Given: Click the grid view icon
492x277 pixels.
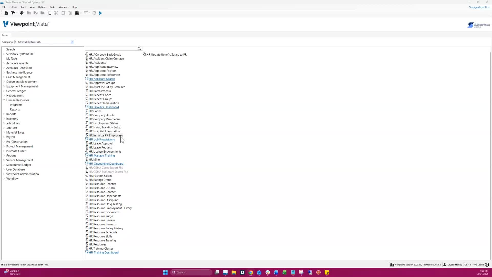Looking at the screenshot, I should 77,13.
